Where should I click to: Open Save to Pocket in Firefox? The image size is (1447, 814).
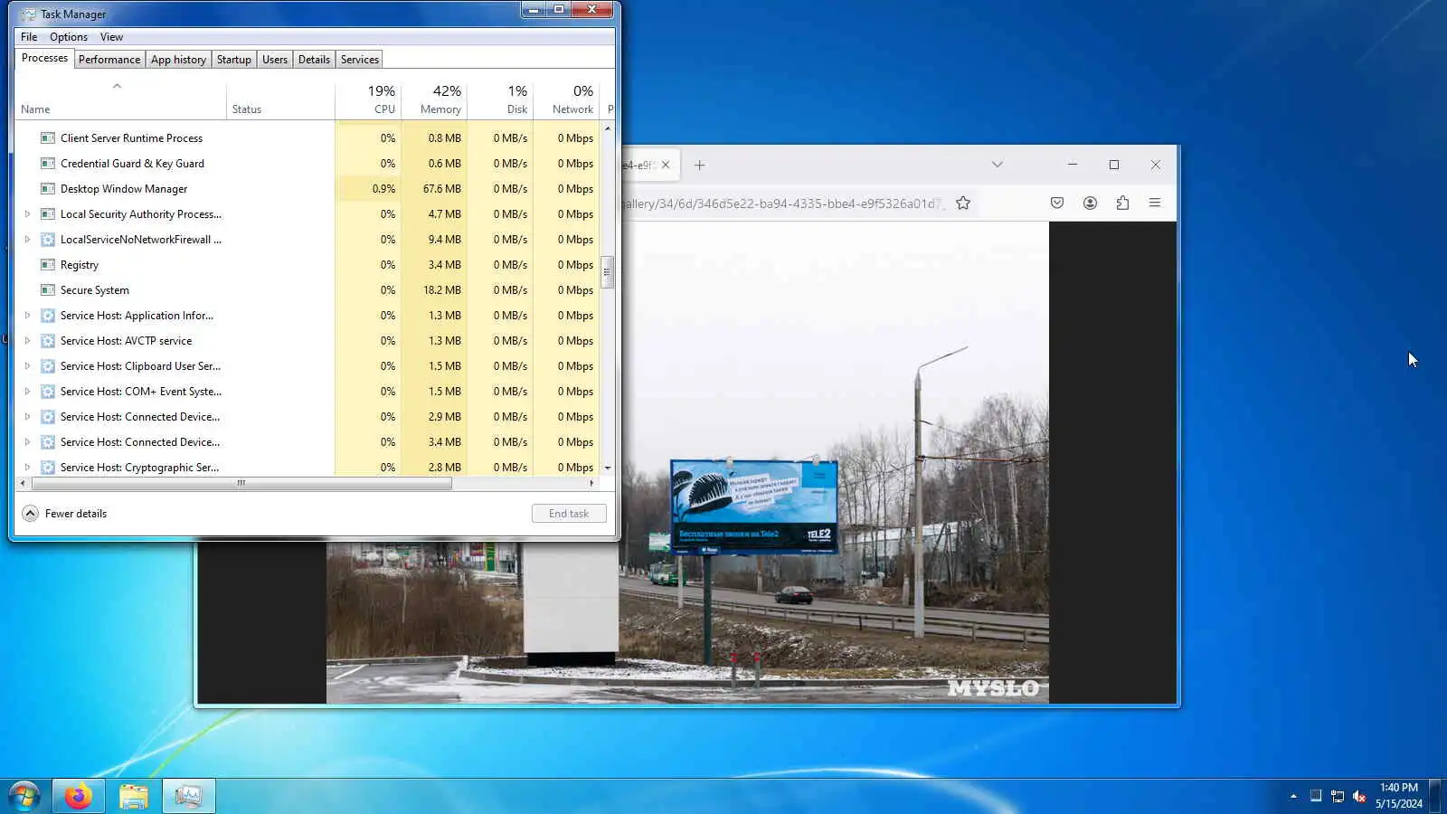(1057, 203)
